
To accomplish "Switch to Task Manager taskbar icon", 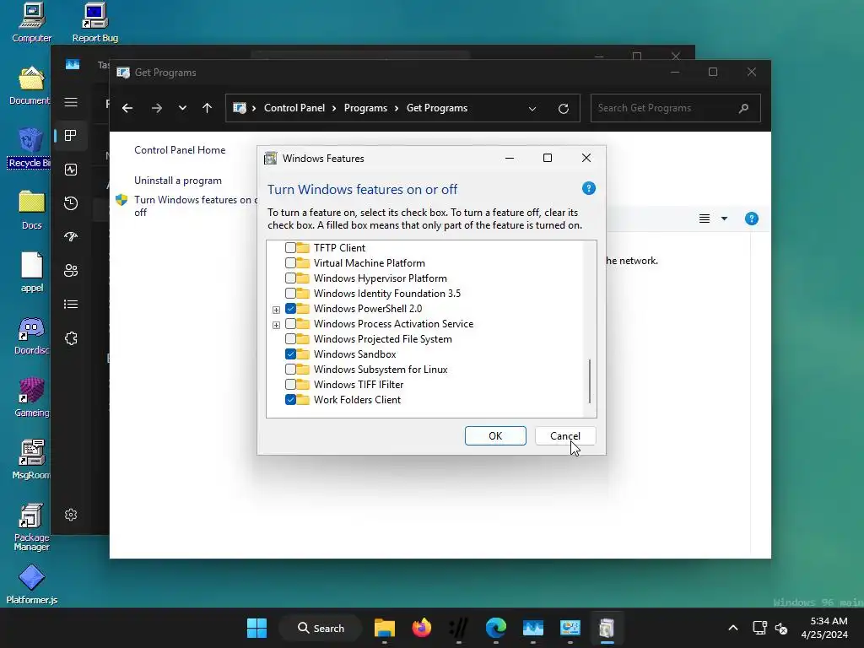I will (533, 628).
